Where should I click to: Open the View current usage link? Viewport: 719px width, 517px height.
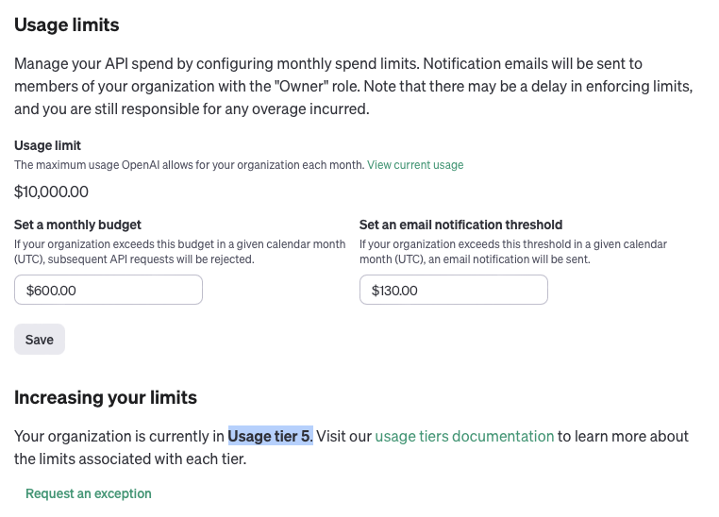(415, 165)
